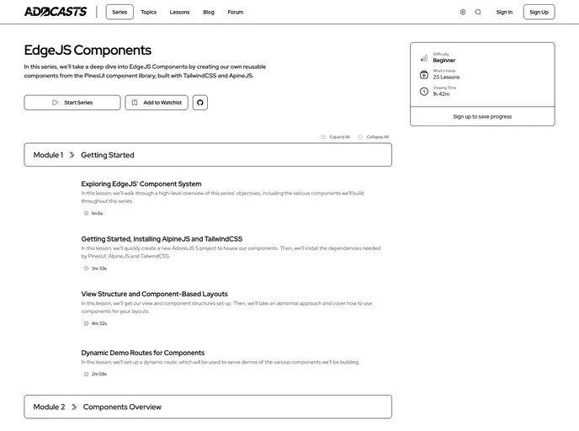The height and width of the screenshot is (431, 579).
Task: Click the viewing time clock icon
Action: pos(424,92)
